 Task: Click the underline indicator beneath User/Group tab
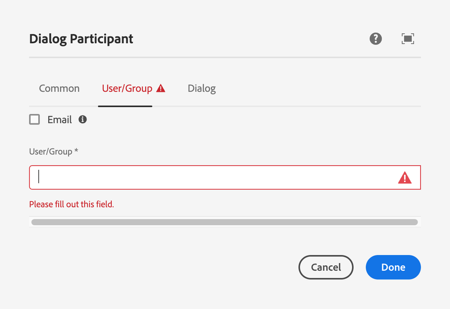pos(125,106)
